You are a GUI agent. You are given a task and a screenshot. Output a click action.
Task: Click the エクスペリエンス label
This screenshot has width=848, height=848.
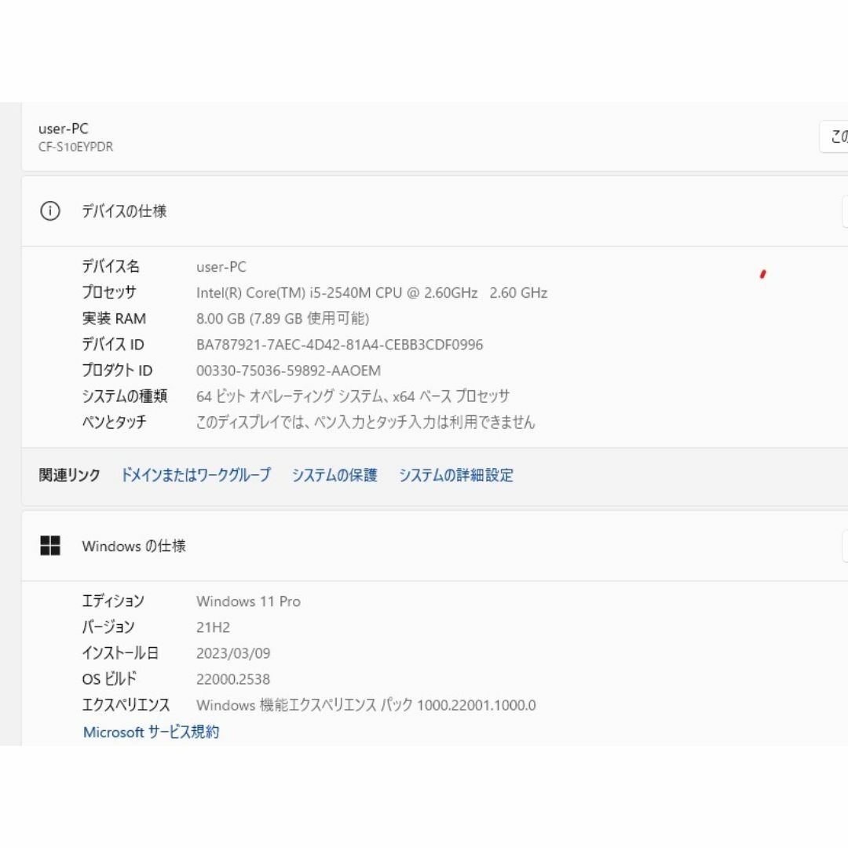(x=126, y=704)
